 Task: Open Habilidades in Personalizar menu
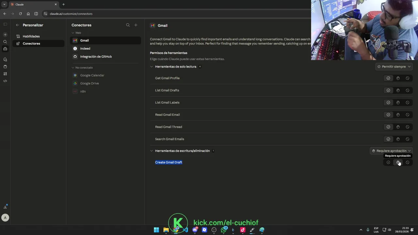click(x=38, y=36)
